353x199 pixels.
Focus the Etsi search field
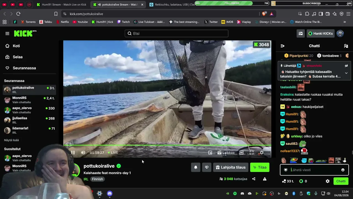coord(176,33)
